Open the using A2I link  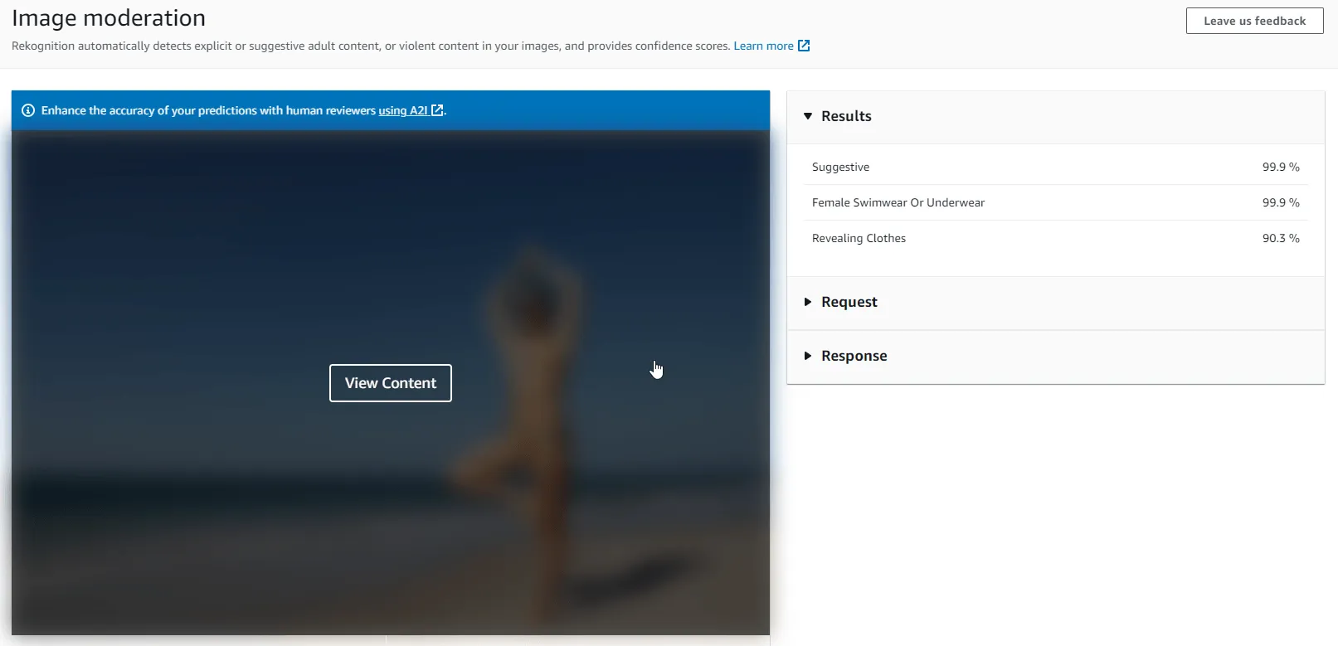pos(403,110)
